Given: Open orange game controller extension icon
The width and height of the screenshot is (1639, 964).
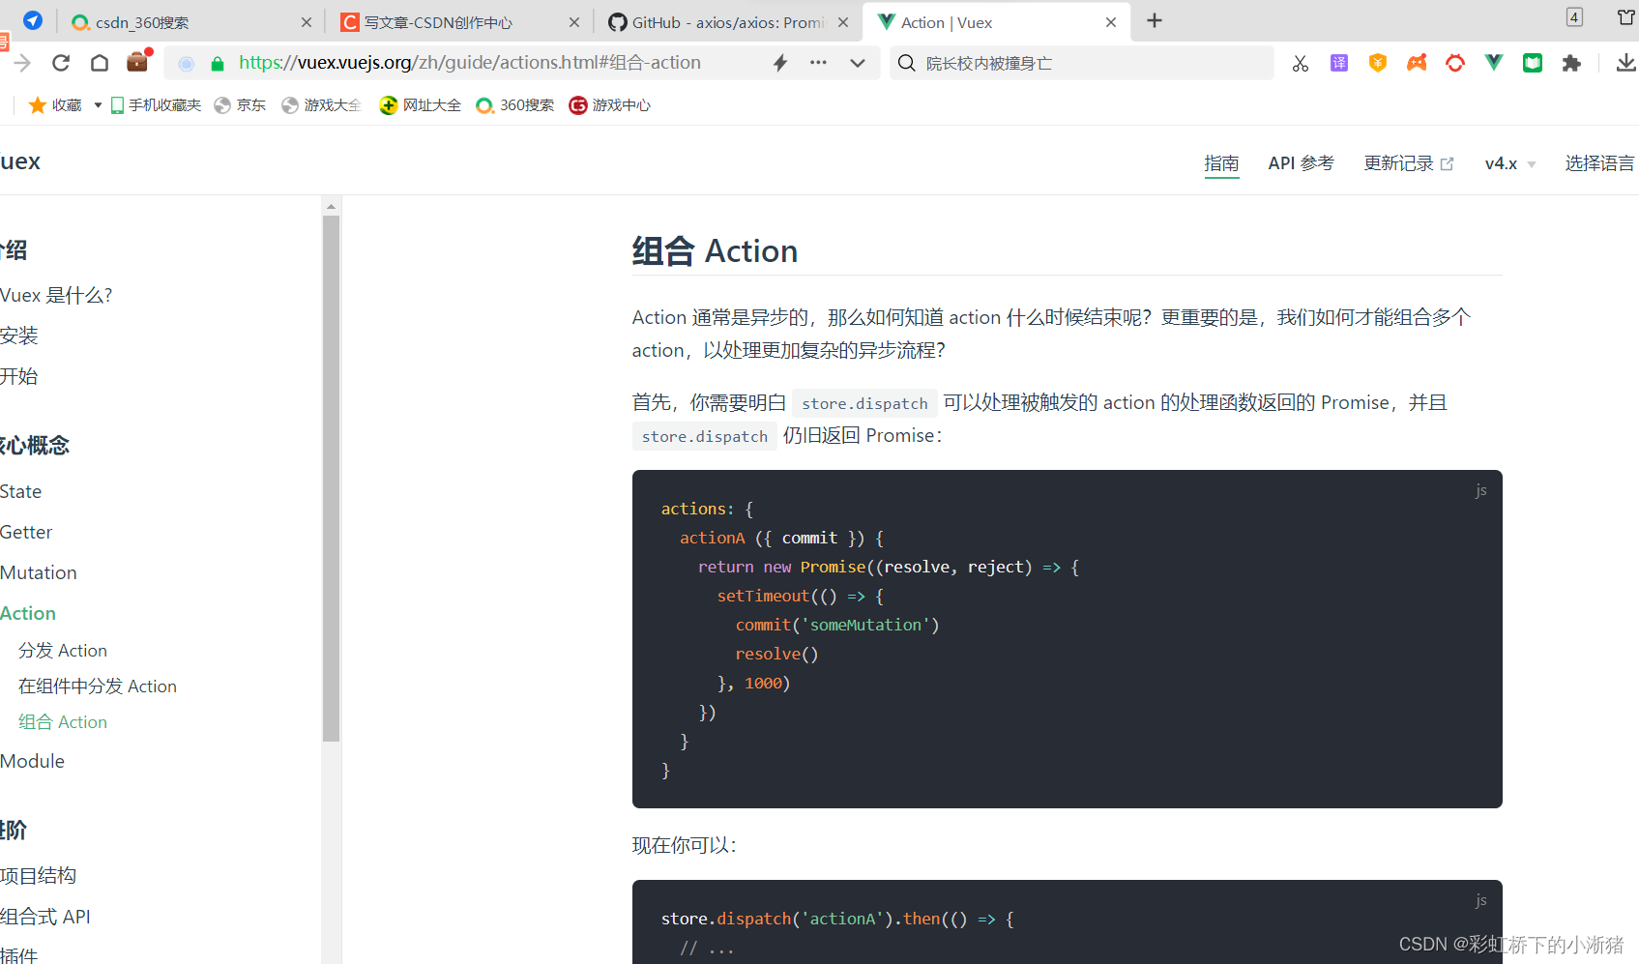Looking at the screenshot, I should [x=1417, y=63].
